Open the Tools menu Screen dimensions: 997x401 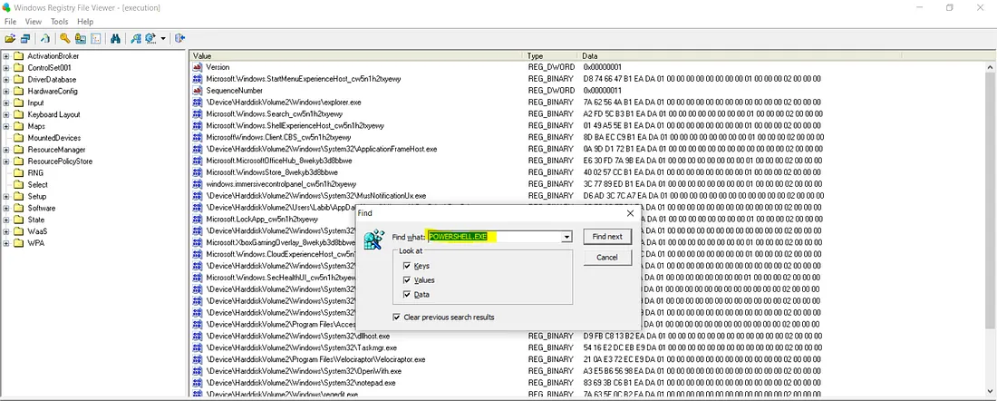click(59, 21)
